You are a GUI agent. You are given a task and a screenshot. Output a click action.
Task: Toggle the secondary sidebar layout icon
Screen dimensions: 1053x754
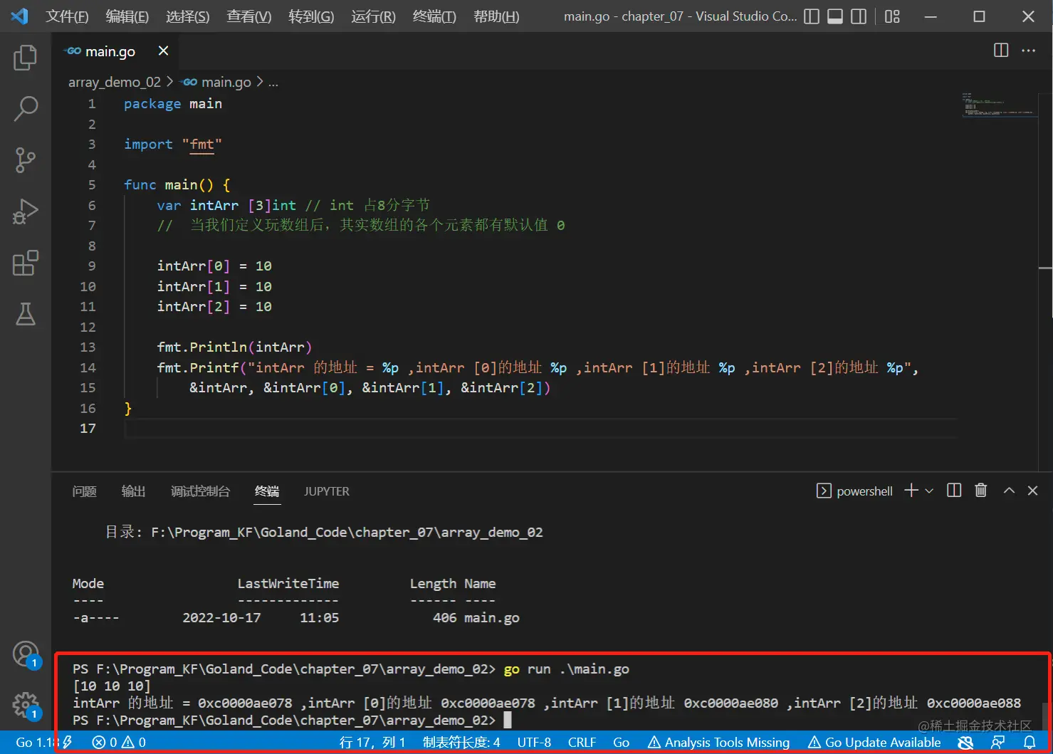pos(859,16)
